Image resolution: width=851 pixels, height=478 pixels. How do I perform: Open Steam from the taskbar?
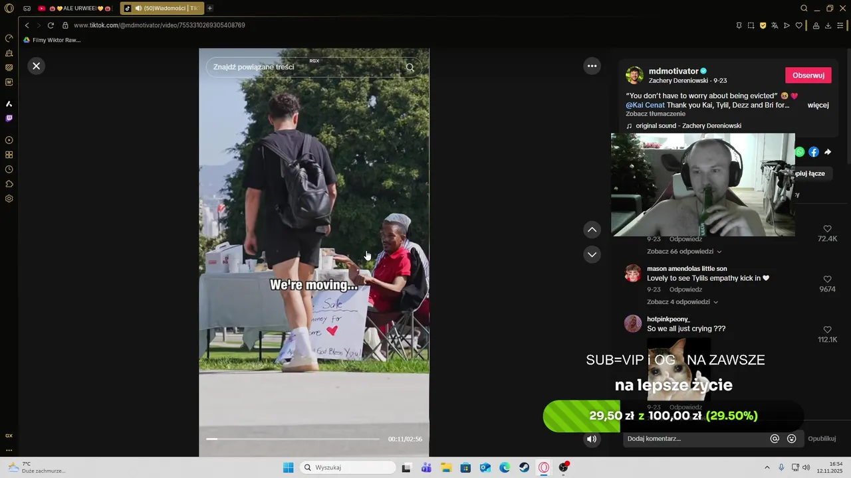coord(525,467)
